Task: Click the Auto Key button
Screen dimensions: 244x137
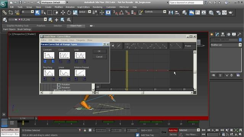Action: pyautogui.click(x=173, y=130)
